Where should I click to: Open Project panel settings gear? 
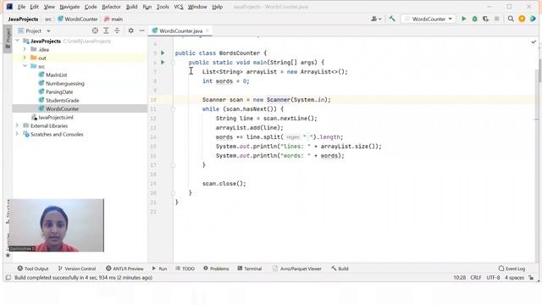coord(130,30)
